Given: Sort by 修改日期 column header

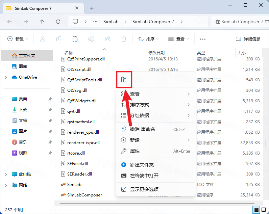Looking at the screenshot, I should coord(156,53).
